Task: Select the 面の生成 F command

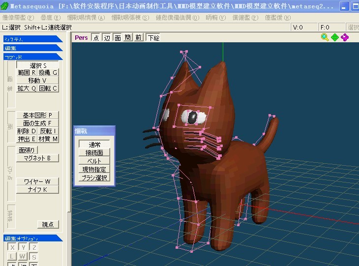Action: [x=37, y=123]
